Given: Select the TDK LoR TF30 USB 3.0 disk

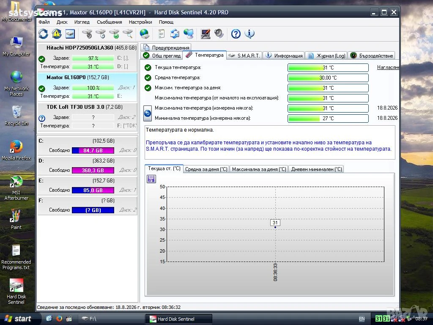Looking at the screenshot, I should tap(87, 117).
